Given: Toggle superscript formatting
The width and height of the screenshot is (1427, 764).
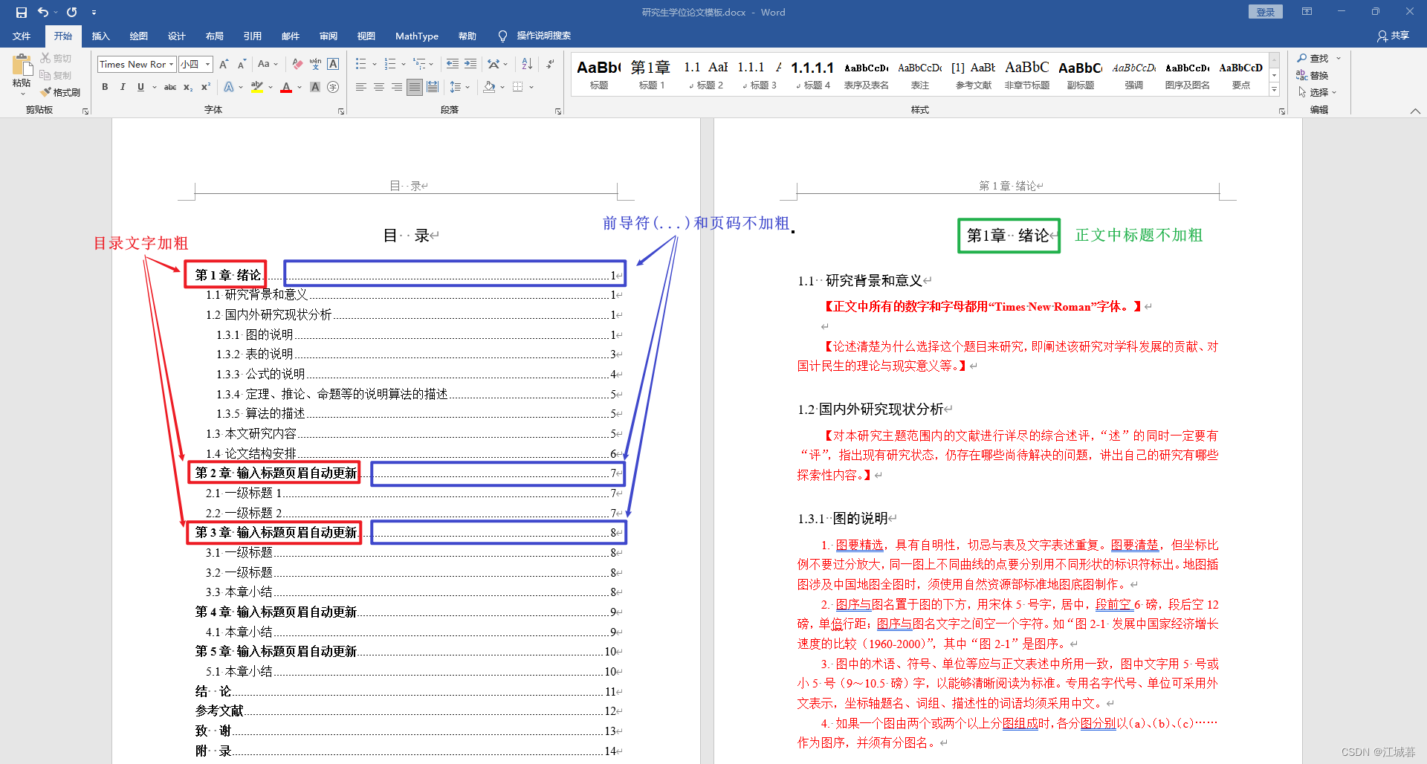Looking at the screenshot, I should click(x=206, y=87).
